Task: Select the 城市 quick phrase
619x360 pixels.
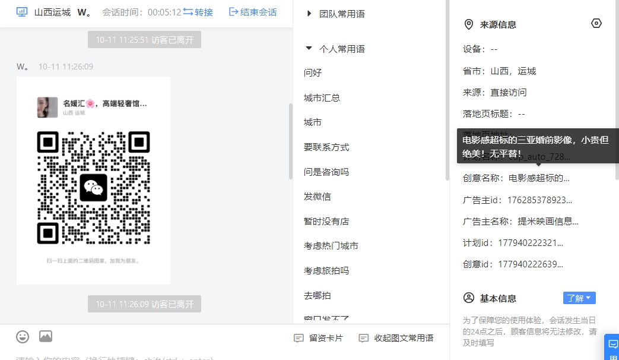Action: pyautogui.click(x=313, y=122)
